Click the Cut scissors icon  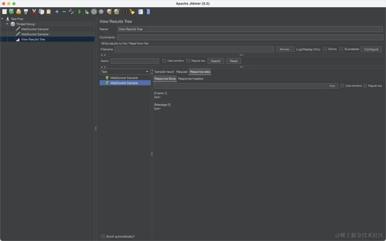pyautogui.click(x=34, y=11)
